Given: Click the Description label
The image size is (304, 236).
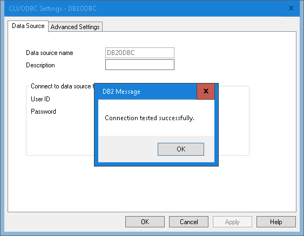Looking at the screenshot, I should tap(40, 65).
